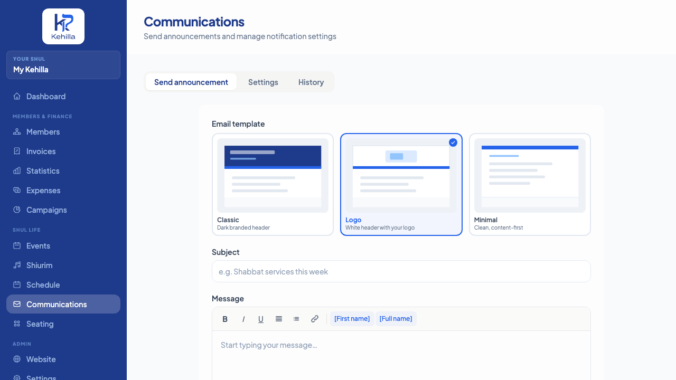Click the Communications envelope icon
676x380 pixels.
click(17, 304)
